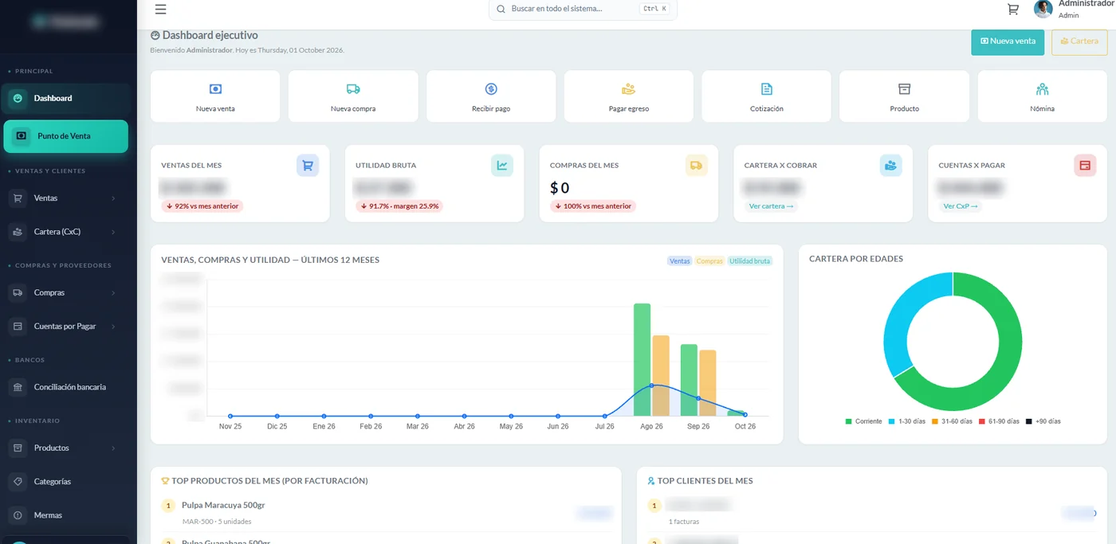Toggle the hamburger menu icon
1116x544 pixels.
[x=160, y=10]
